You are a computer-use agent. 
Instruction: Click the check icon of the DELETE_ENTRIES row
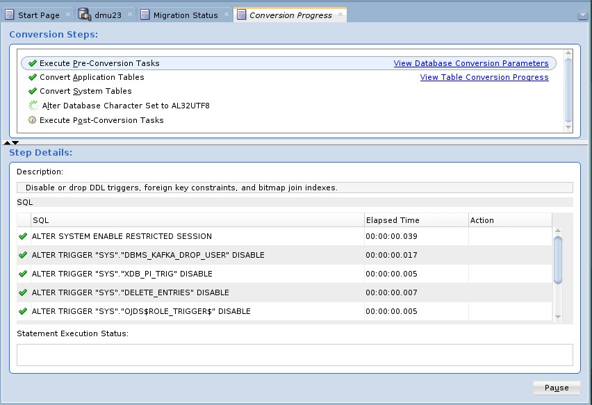click(23, 292)
